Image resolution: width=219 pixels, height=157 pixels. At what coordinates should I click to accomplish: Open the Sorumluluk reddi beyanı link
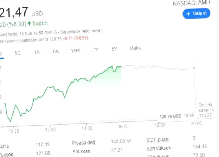[x=82, y=31]
